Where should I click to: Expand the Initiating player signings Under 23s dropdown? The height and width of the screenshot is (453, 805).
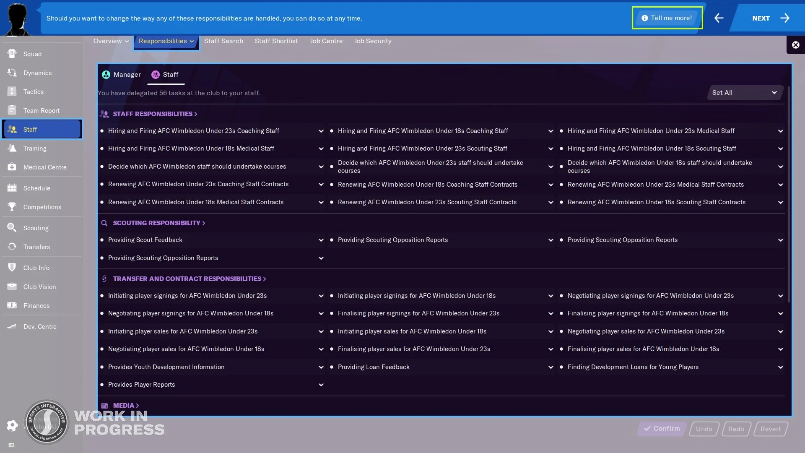321,296
